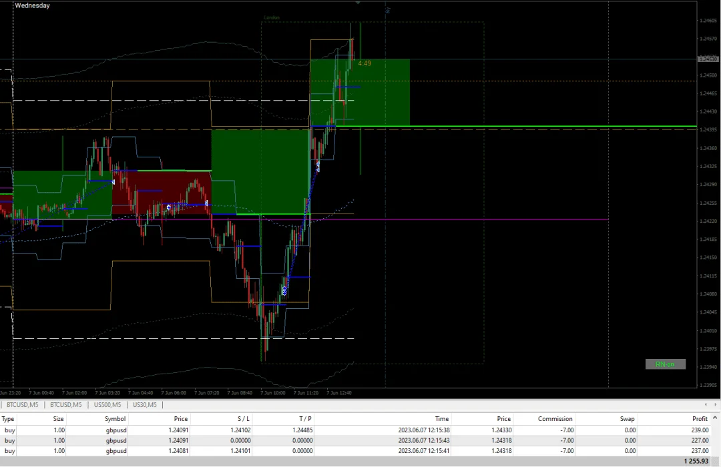This screenshot has height=467, width=721.
Task: Click the profit value 227.00
Action: click(x=700, y=440)
